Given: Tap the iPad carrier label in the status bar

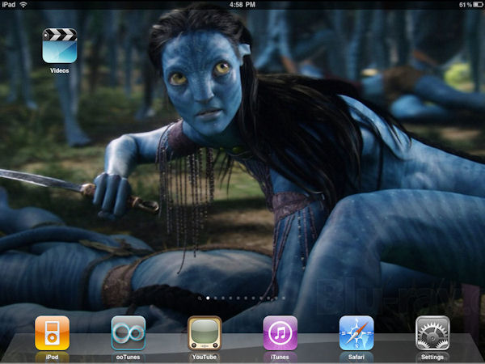Looking at the screenshot, I should point(8,5).
